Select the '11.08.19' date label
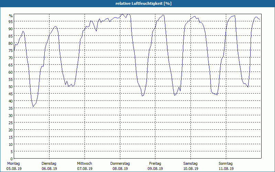Image resolution: width=275 pixels, height=172 pixels. [x=226, y=169]
